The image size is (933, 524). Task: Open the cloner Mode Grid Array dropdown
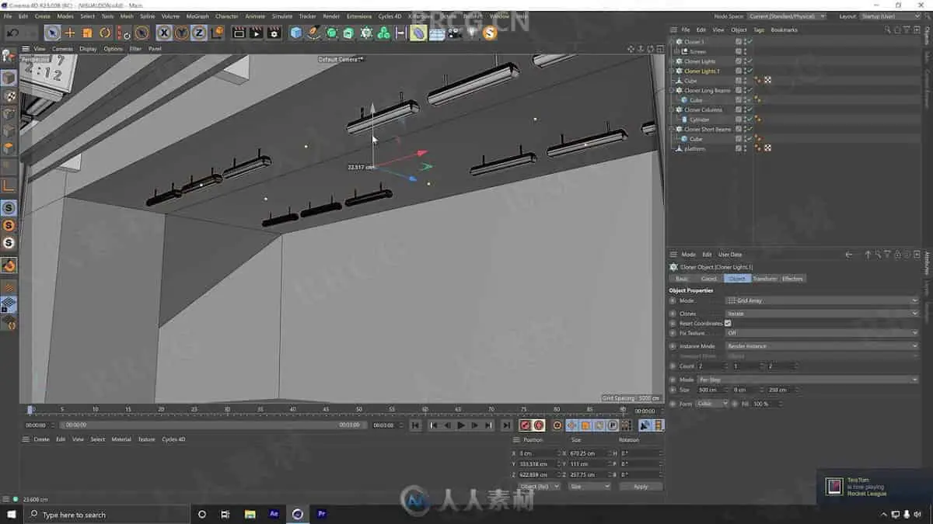click(822, 300)
